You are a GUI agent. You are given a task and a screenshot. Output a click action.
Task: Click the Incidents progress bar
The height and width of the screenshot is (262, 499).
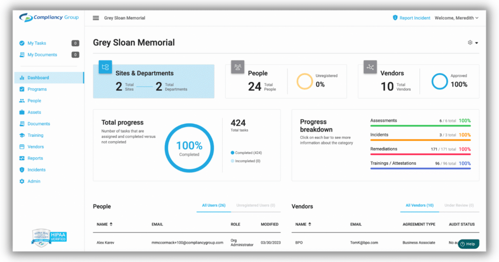coord(421,140)
